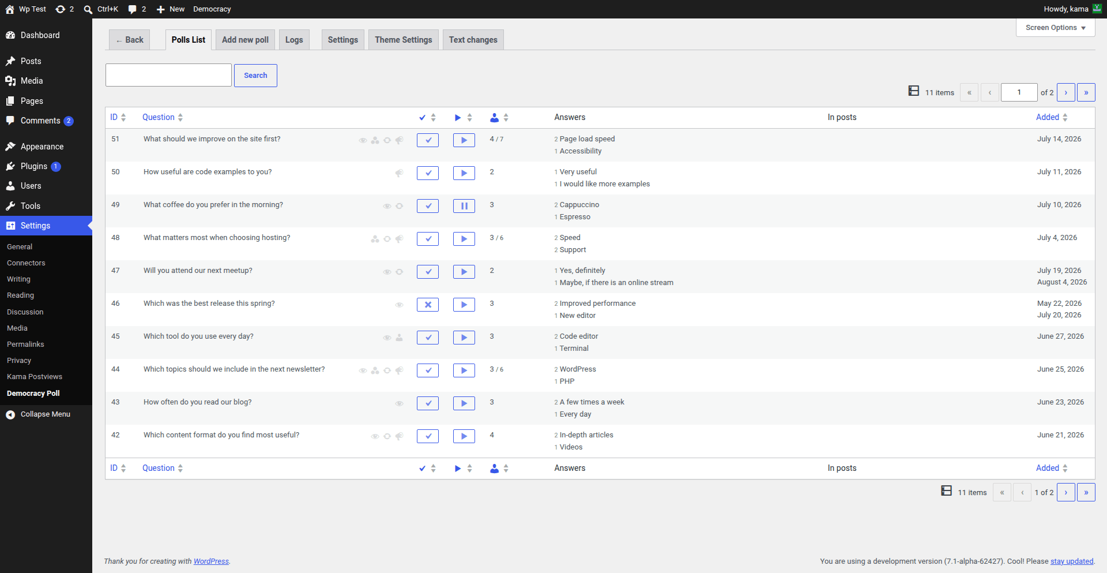Toggle open-voting play button on poll 47
This screenshot has height=573, width=1107.
[464, 272]
